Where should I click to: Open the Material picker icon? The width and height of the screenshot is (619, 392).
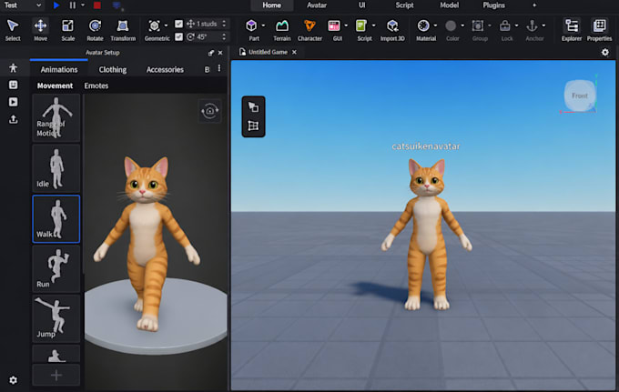coord(423,26)
